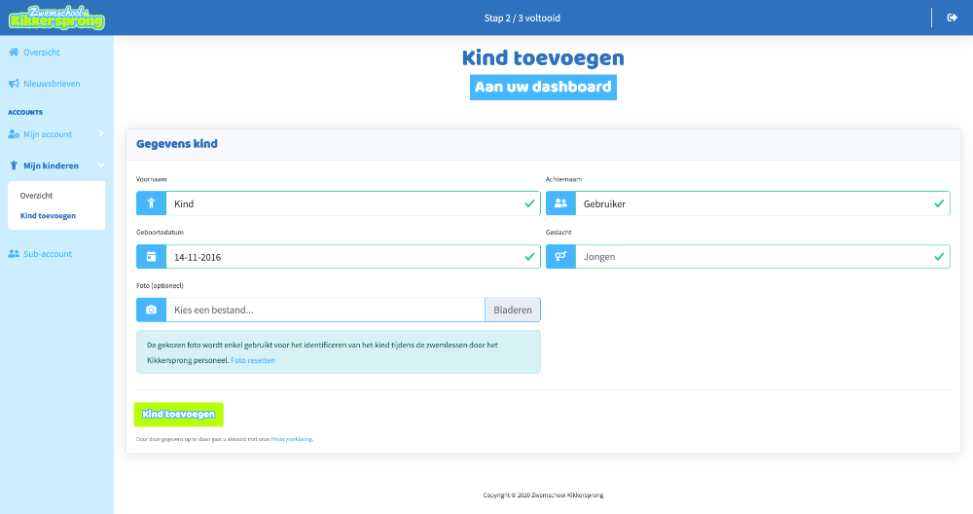
Task: Select Overzicht under Mijn kinderen
Action: coord(36,196)
